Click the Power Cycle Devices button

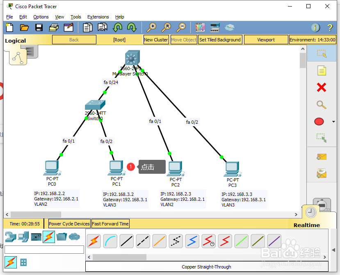[69, 224]
